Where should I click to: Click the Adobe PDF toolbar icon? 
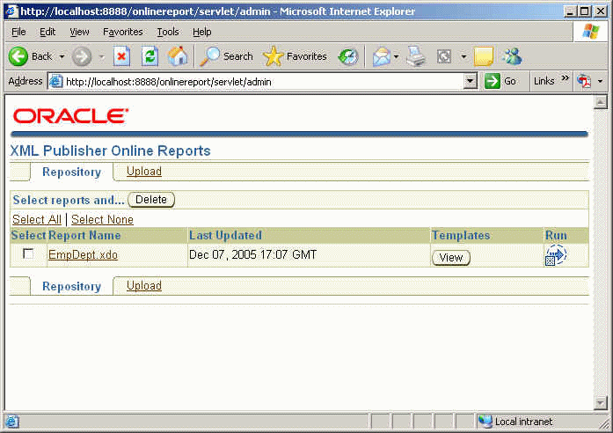(585, 81)
